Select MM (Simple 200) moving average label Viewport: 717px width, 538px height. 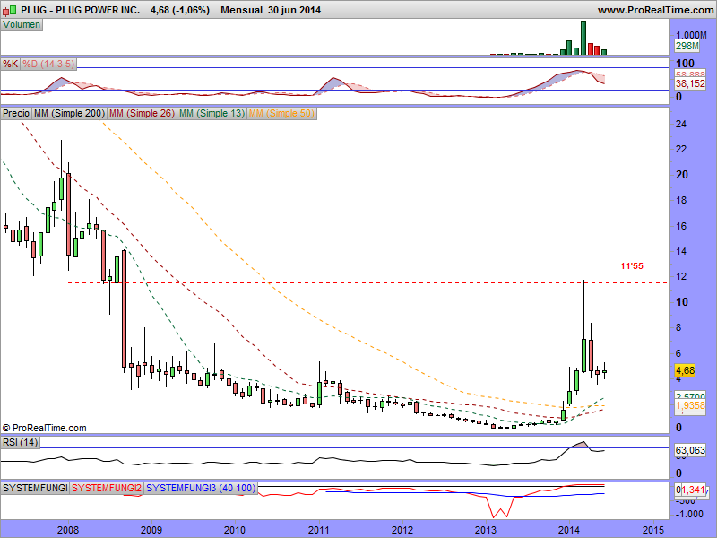[70, 113]
